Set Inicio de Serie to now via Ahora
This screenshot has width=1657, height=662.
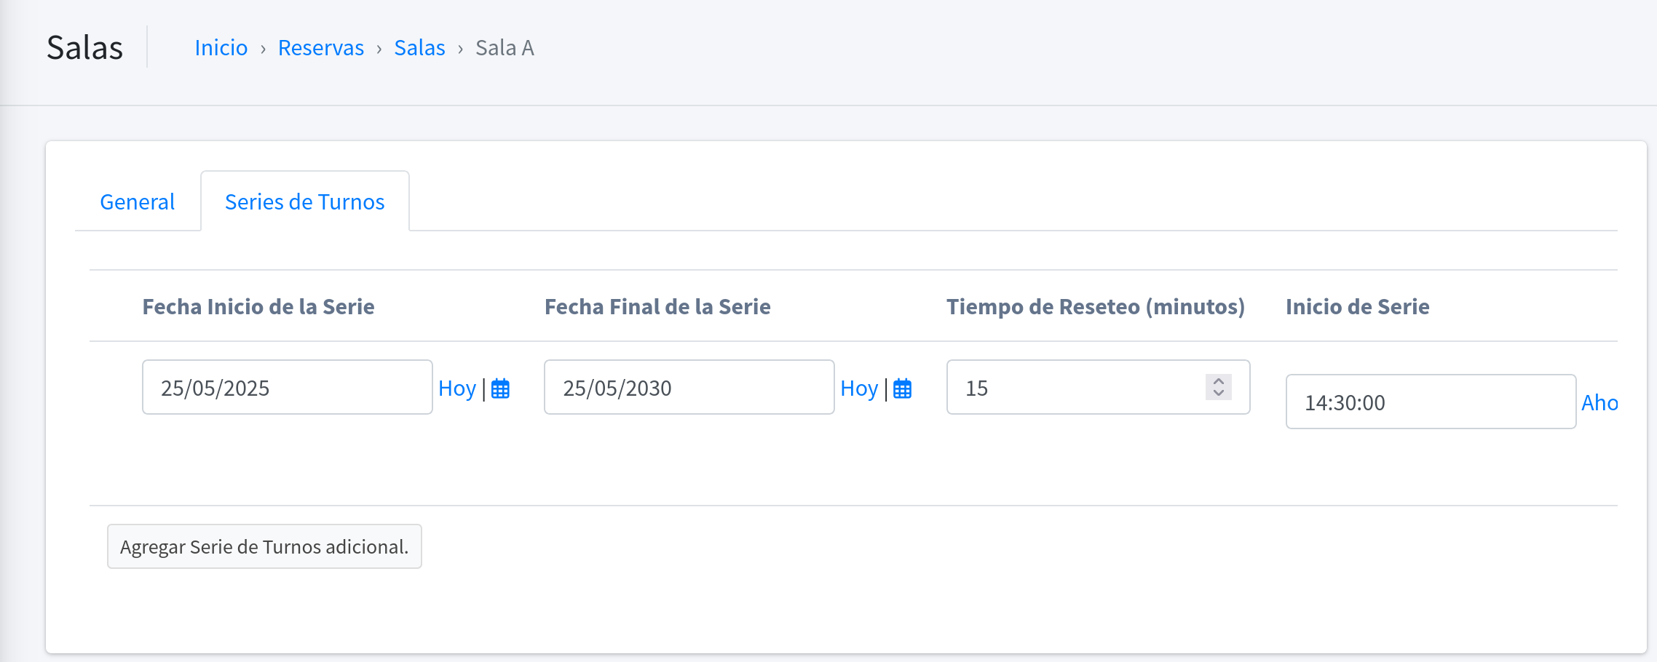[x=1599, y=403]
